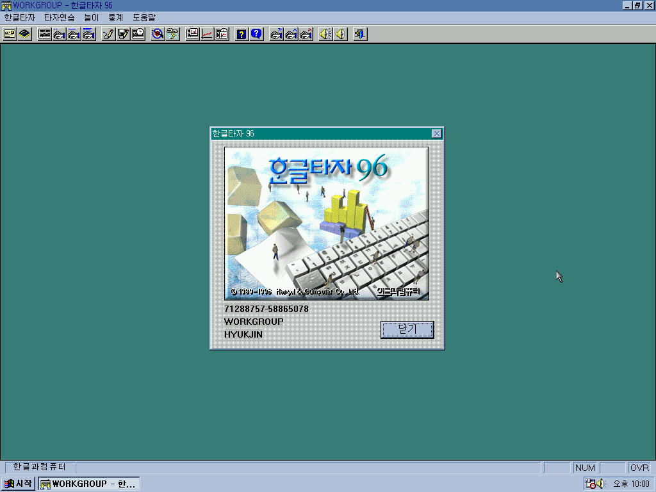Screen dimensions: 656x492
Task: Click the tray icon with red circle
Action: pos(590,484)
